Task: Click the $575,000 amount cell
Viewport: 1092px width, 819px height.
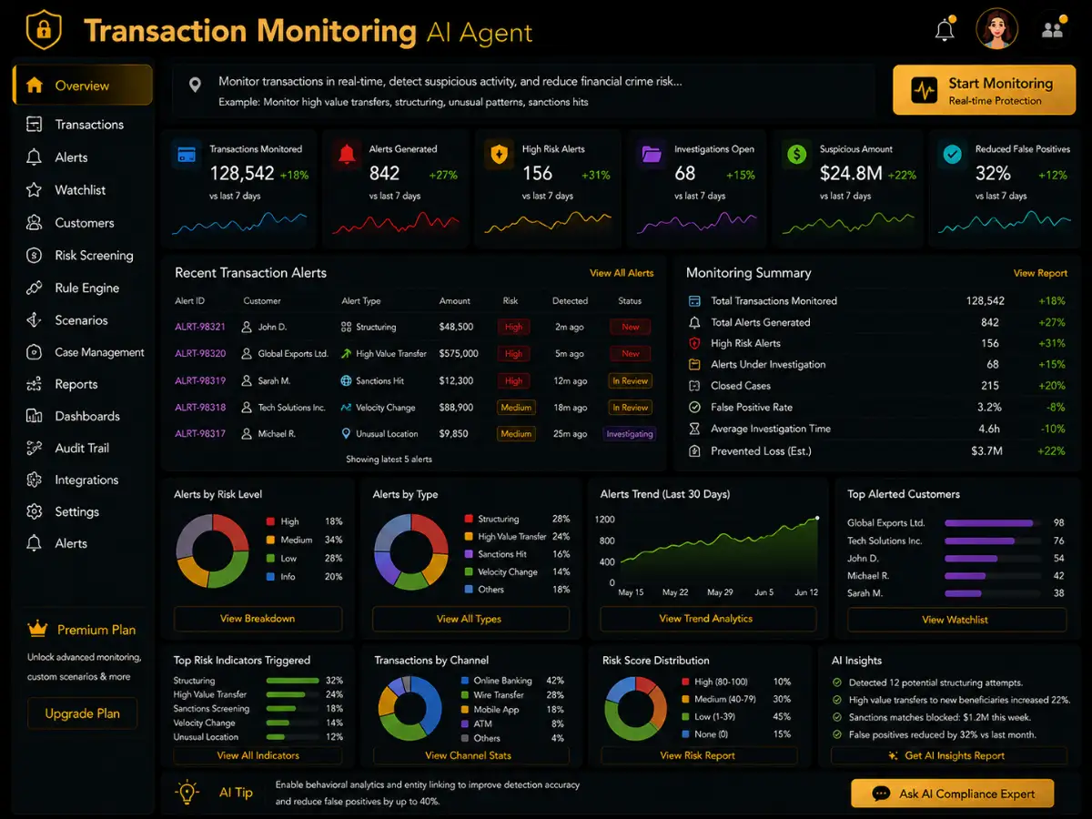Action: click(x=459, y=353)
